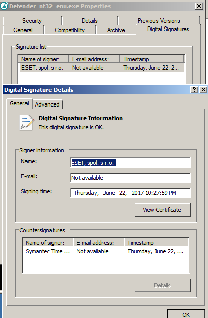Click the OK button
The height and width of the screenshot is (318, 208).
pos(186,314)
